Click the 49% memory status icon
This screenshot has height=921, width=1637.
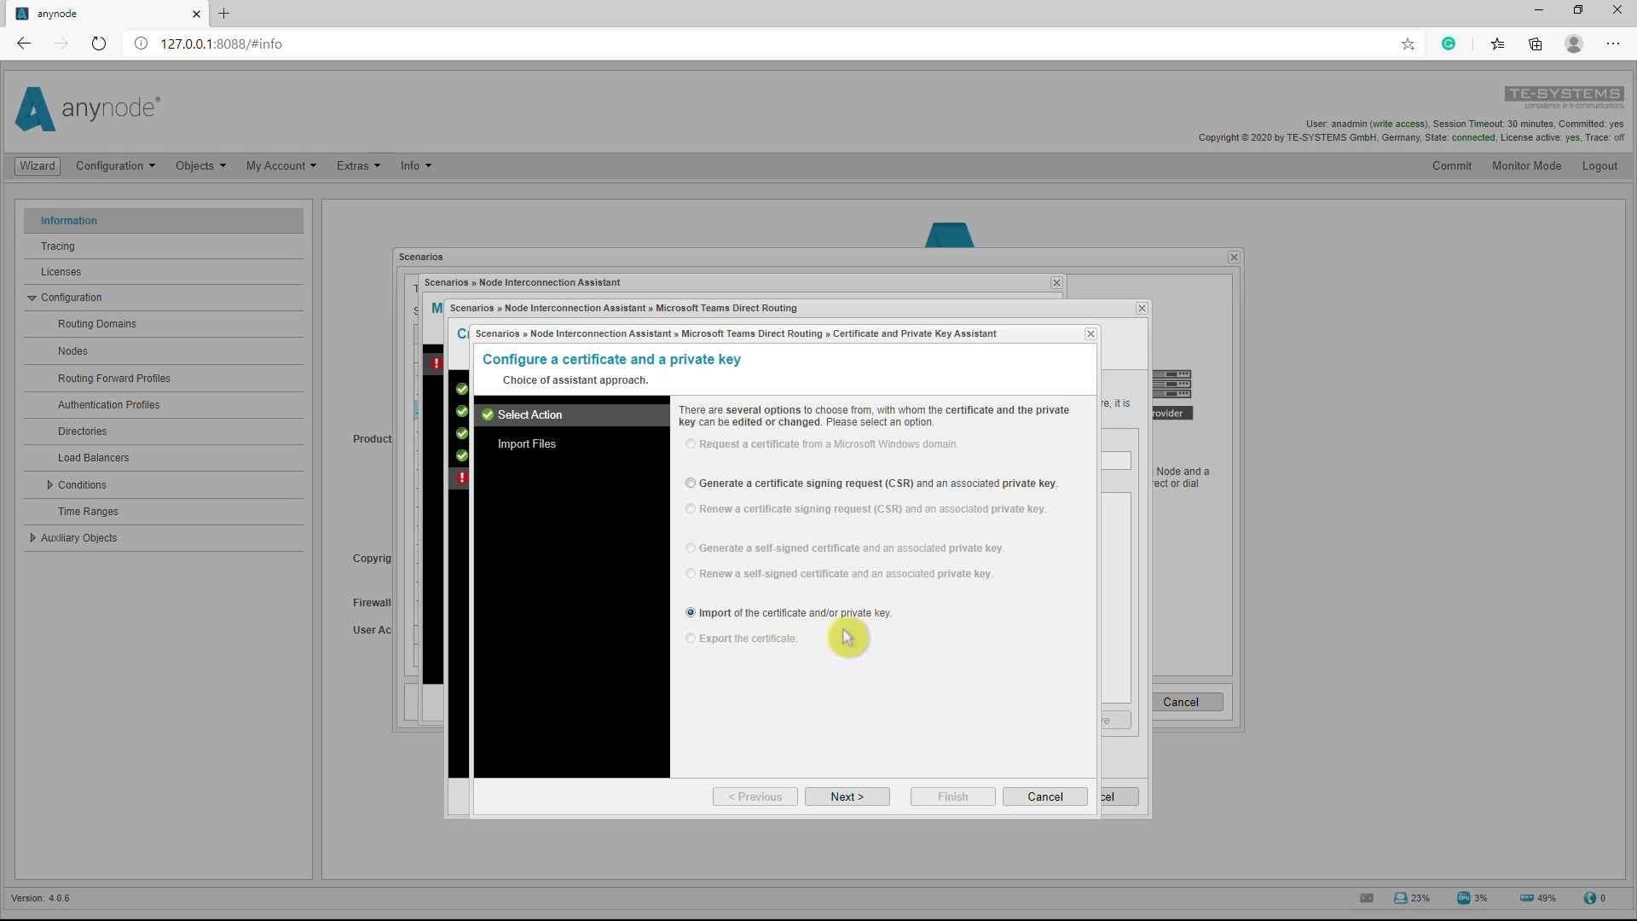[1527, 898]
